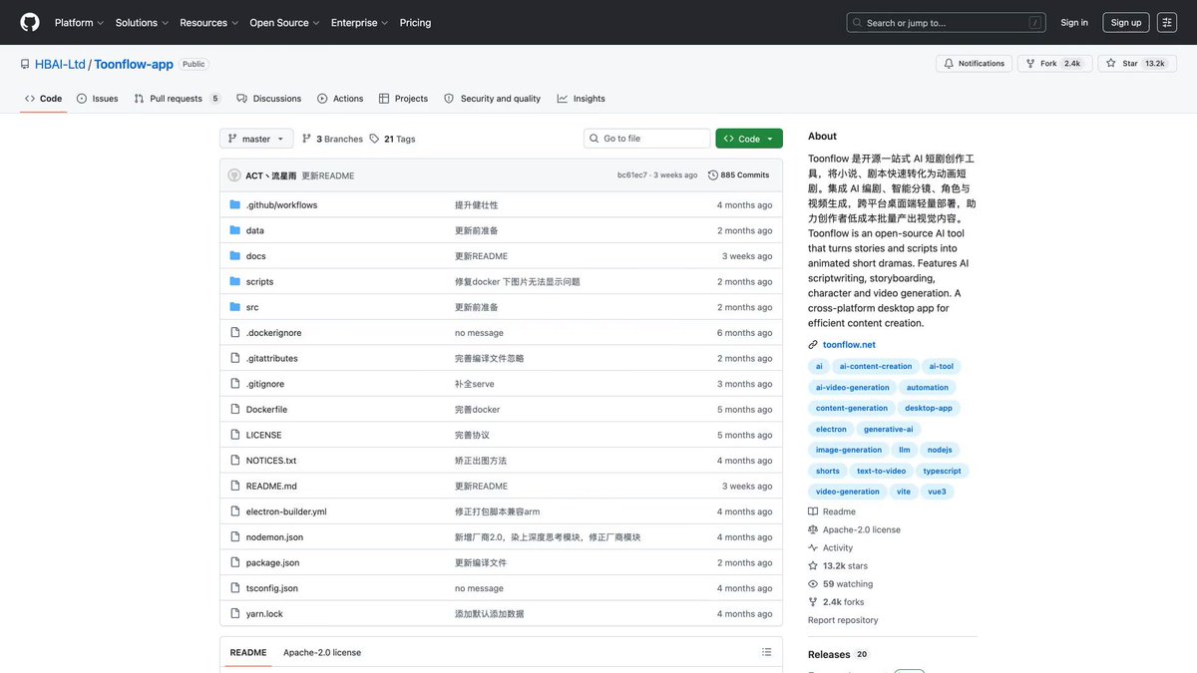Open the HBAI-Ltd owner link

point(60,64)
